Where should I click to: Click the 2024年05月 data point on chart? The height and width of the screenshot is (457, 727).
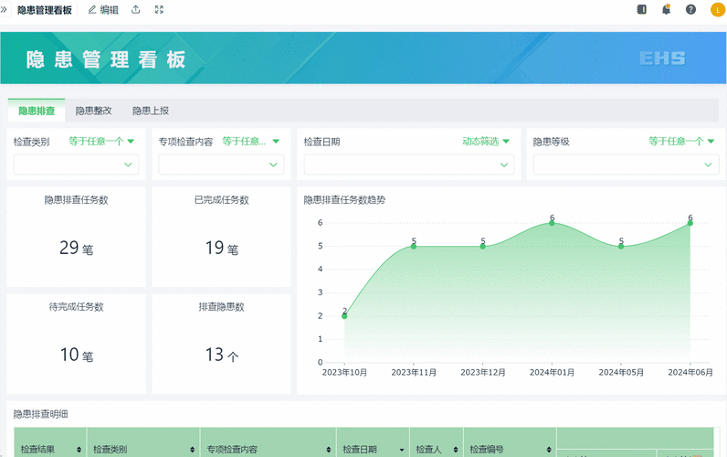621,247
